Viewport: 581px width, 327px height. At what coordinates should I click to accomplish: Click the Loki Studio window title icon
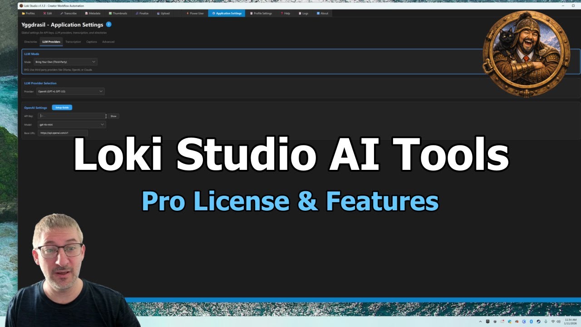coord(21,5)
